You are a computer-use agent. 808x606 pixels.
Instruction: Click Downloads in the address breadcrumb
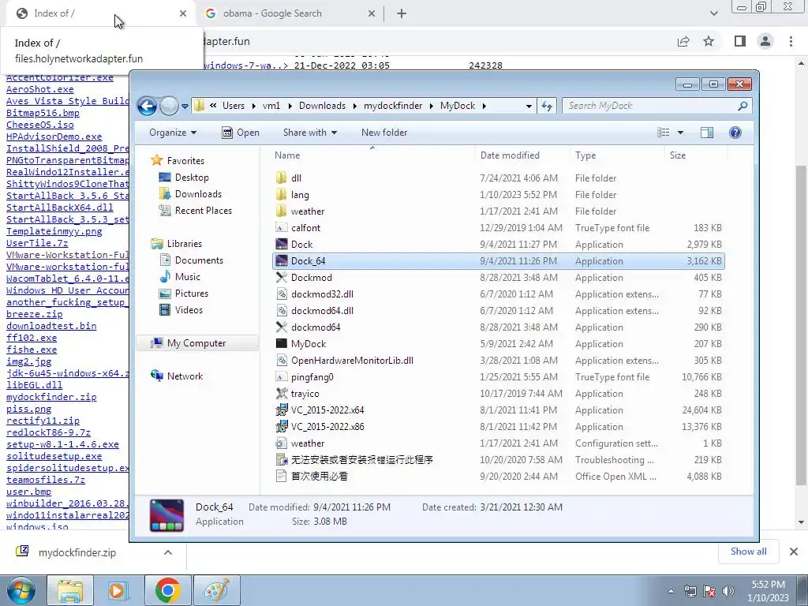[322, 106]
